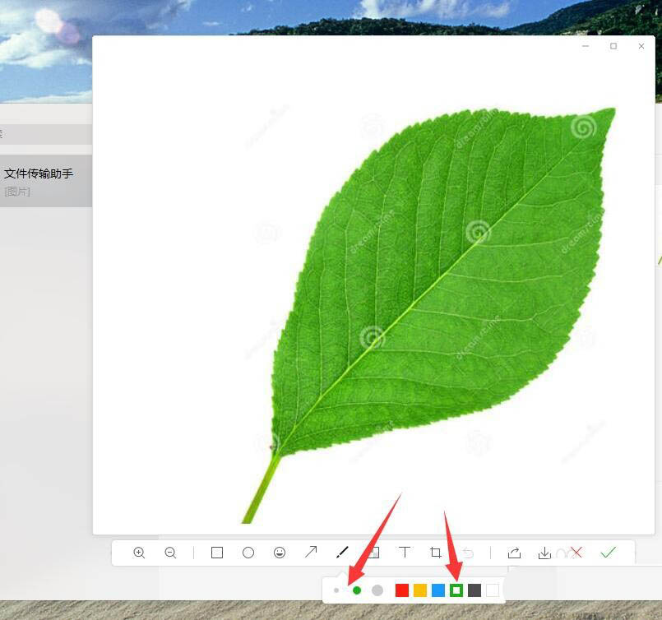Select the ellipse shape tool

click(248, 553)
